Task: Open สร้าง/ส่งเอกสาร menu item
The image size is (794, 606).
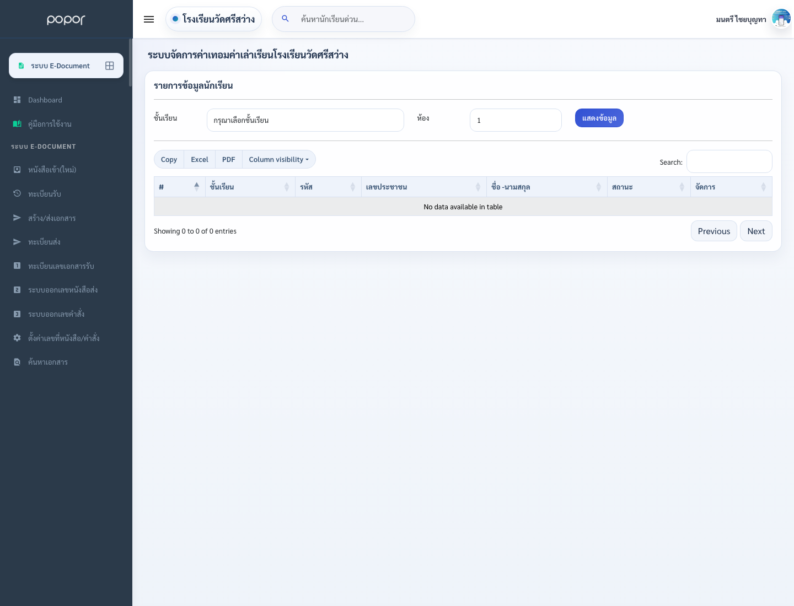Action: point(52,218)
